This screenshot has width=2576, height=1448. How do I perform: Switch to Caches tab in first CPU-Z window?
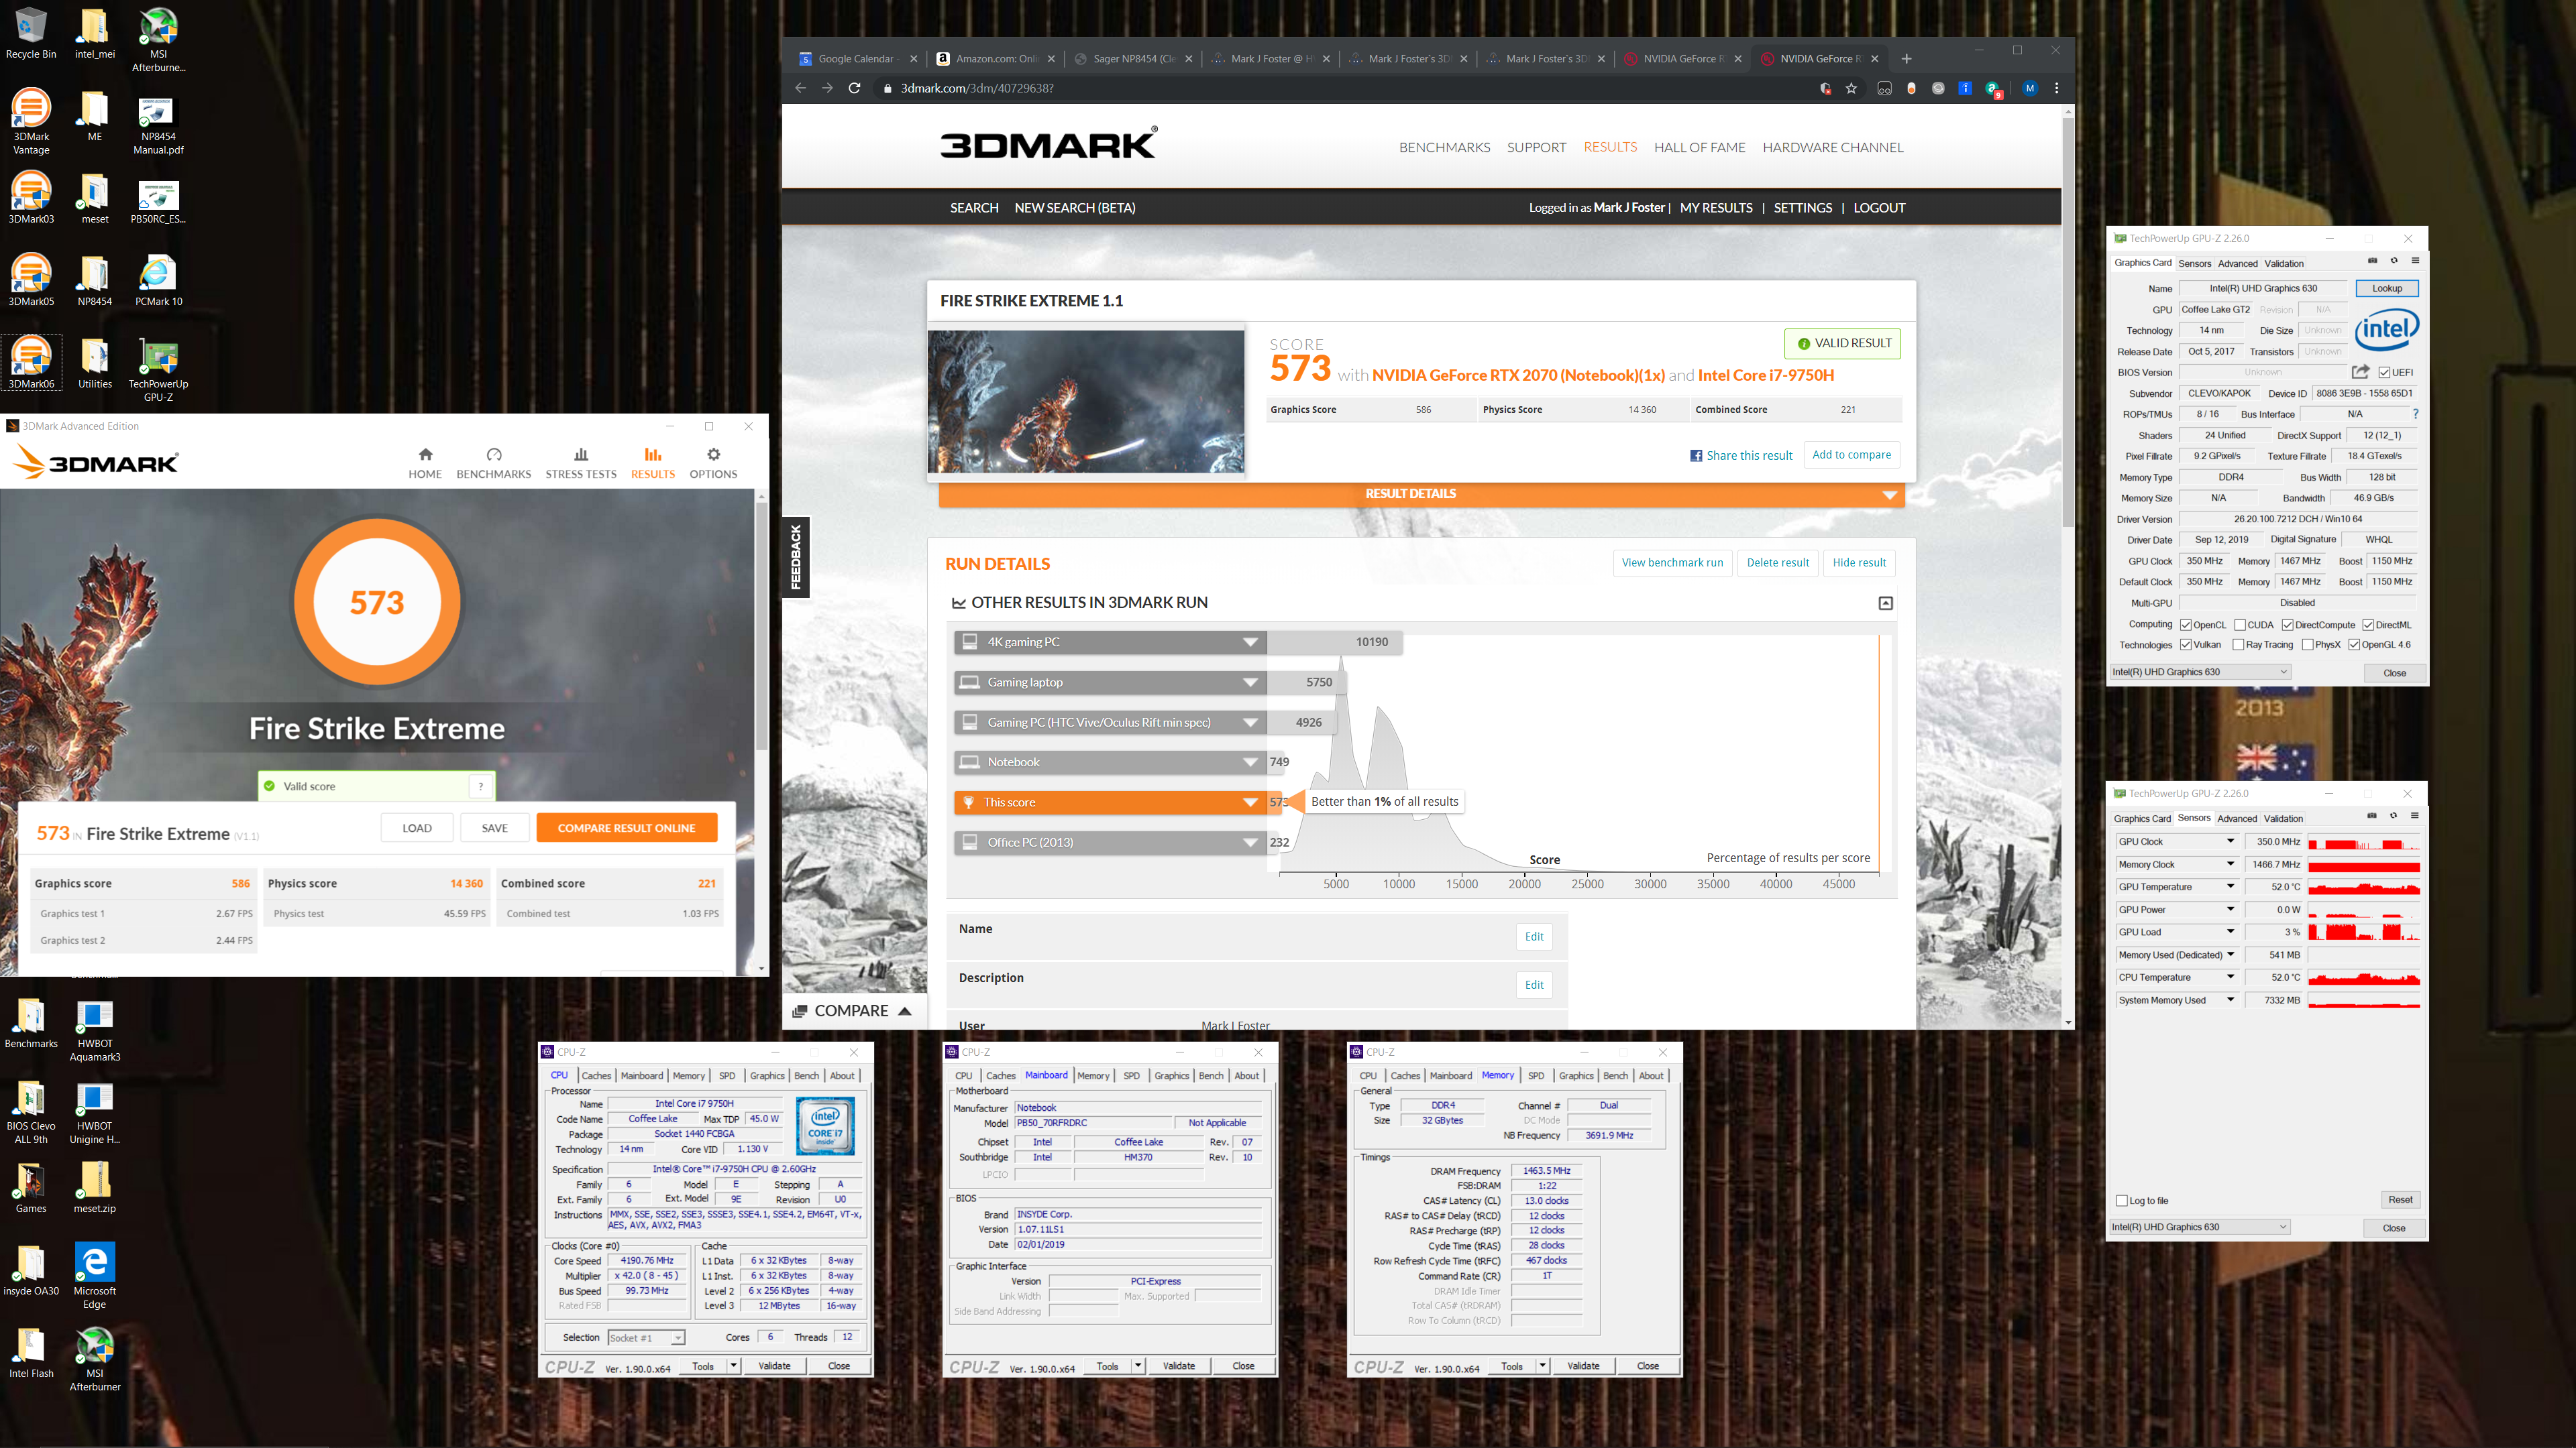(596, 1075)
